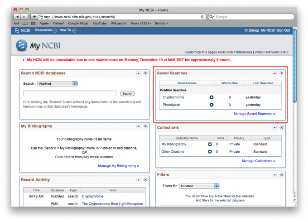Collapse the Recent Activity panel
Viewport: 308px width, 222px height.
139,179
